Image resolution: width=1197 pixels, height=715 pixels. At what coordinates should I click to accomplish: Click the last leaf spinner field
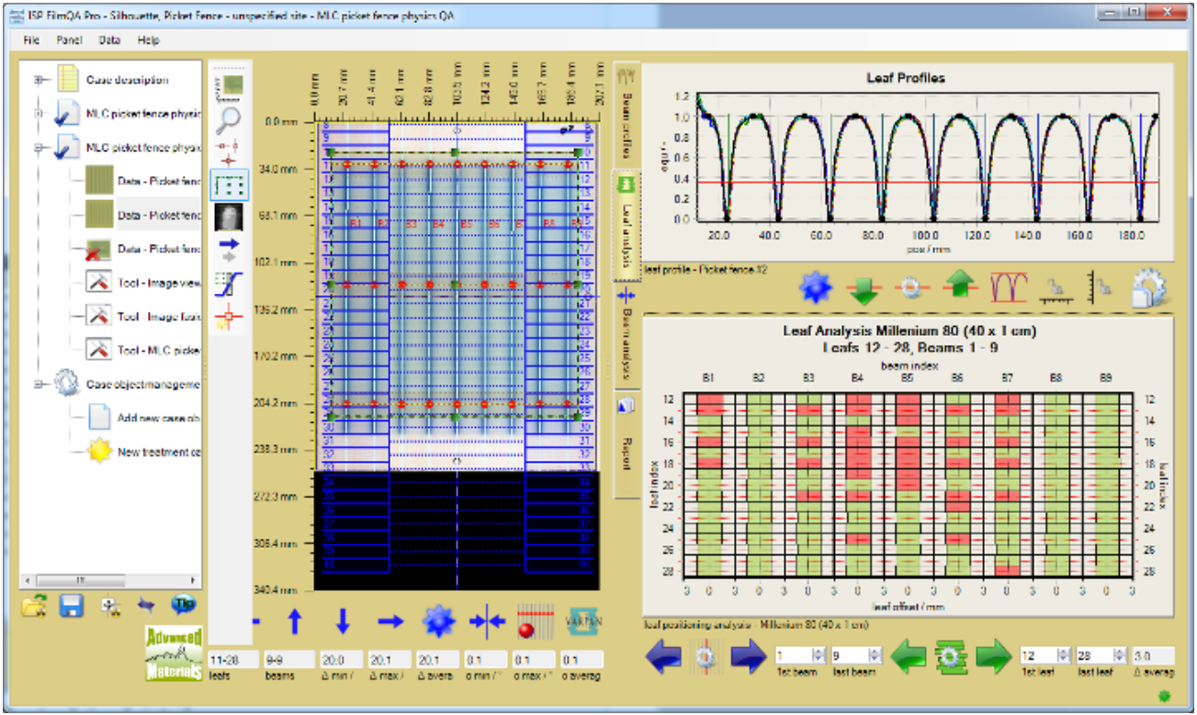[1100, 656]
